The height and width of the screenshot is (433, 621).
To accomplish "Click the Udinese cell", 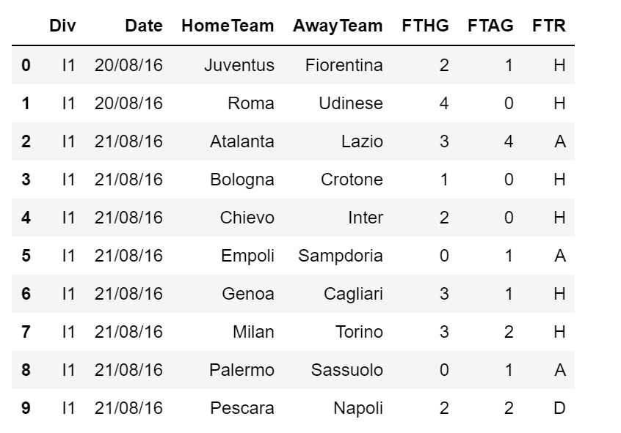I will click(351, 103).
